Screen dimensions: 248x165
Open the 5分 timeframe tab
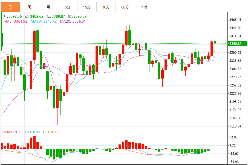click(68, 7)
